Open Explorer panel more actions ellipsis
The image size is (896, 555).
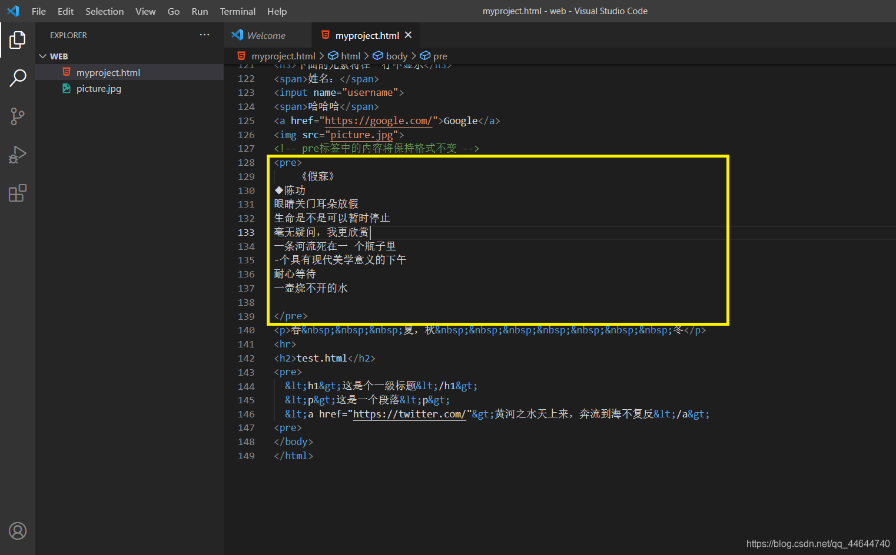pyautogui.click(x=204, y=35)
